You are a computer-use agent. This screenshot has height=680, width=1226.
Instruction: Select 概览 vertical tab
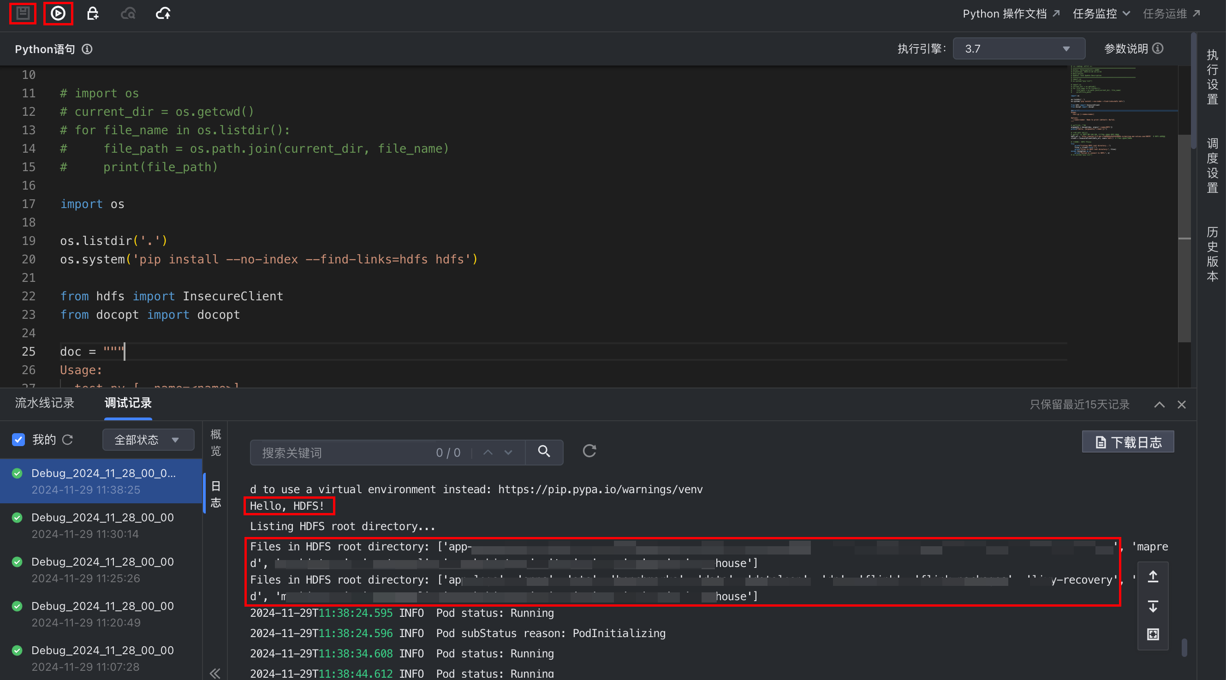[x=215, y=442]
